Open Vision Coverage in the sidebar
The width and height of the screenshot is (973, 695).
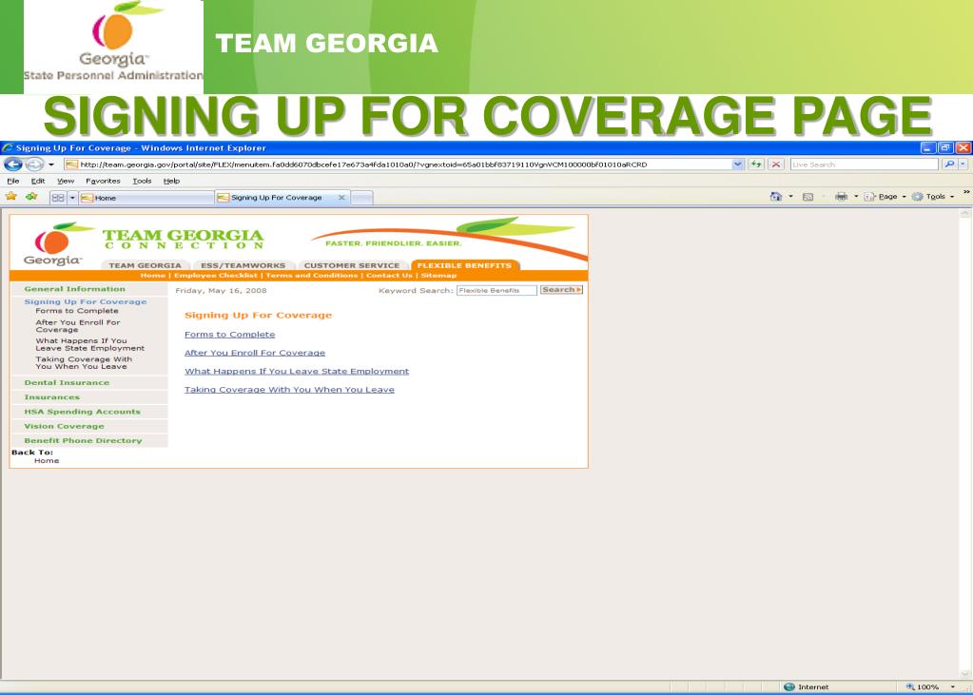(64, 426)
